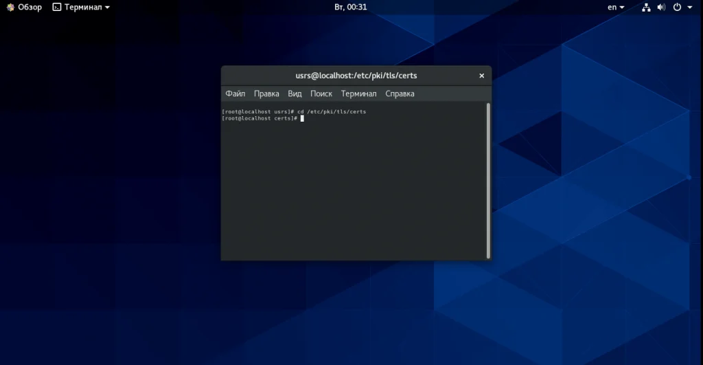Click the volume speaker icon
Screen dimensions: 703x365
click(661, 7)
